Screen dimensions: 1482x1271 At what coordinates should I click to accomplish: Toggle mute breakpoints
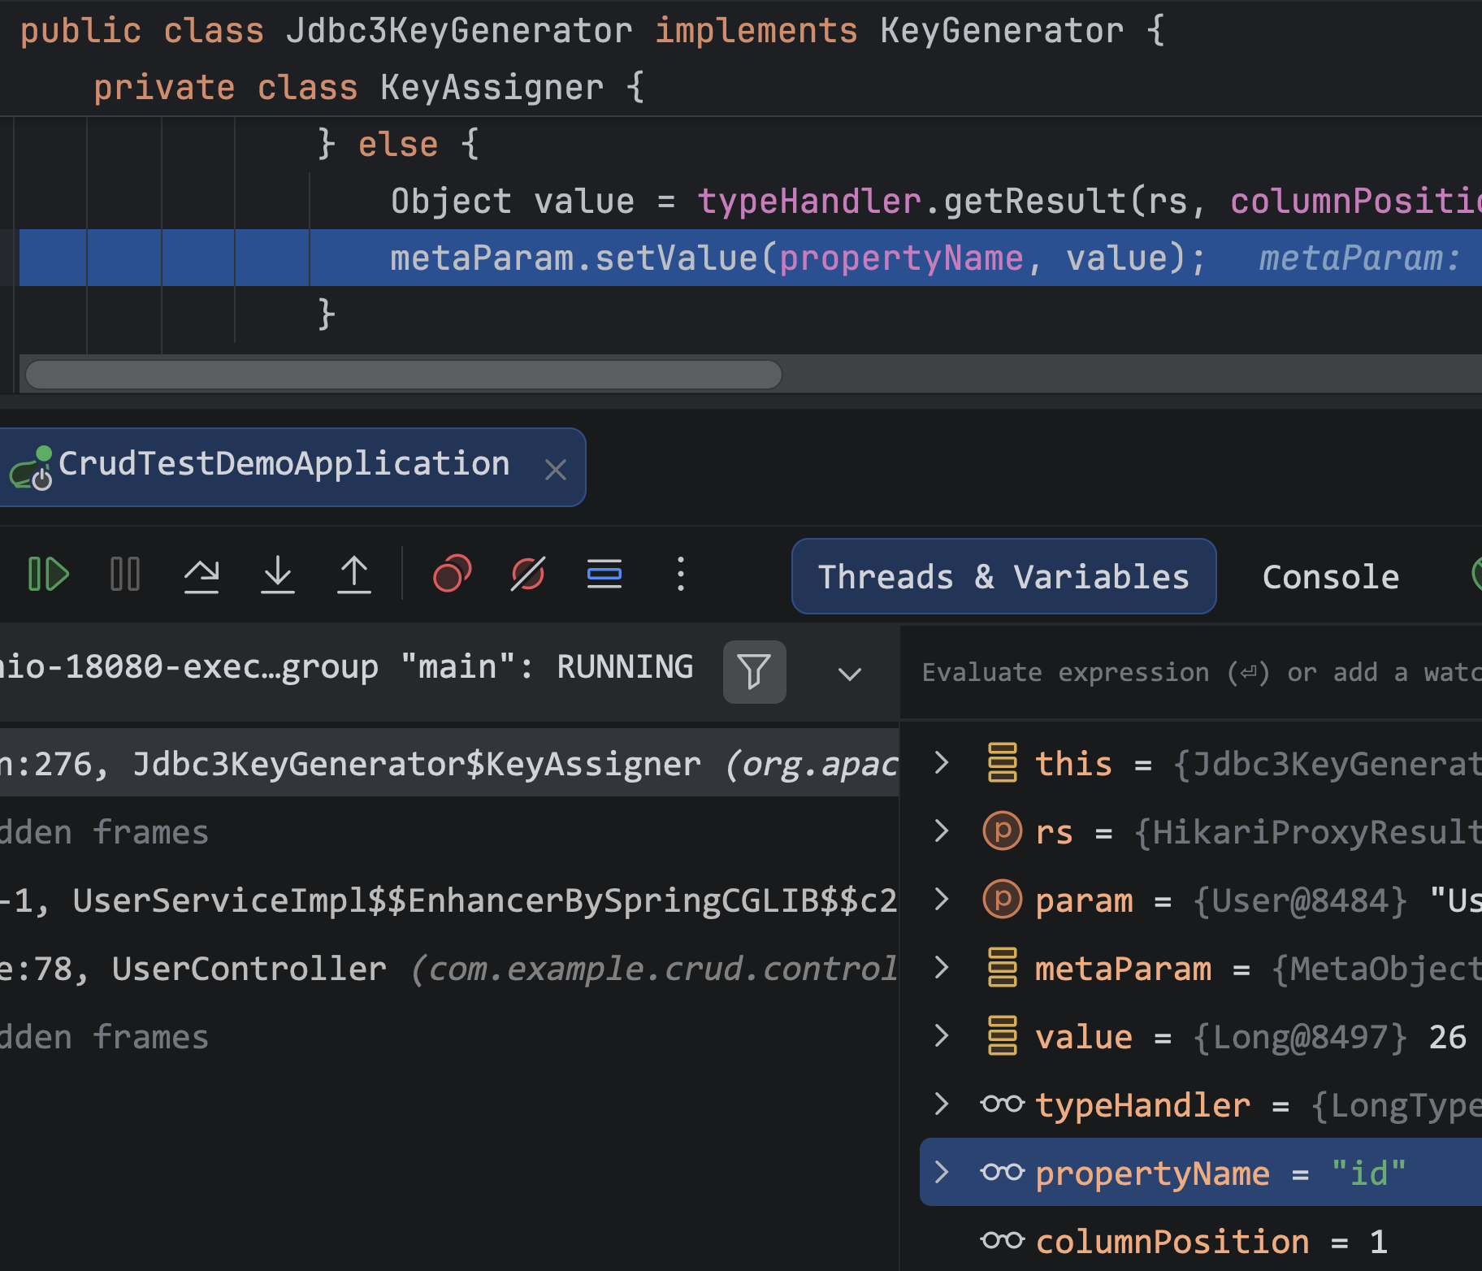[x=528, y=575]
